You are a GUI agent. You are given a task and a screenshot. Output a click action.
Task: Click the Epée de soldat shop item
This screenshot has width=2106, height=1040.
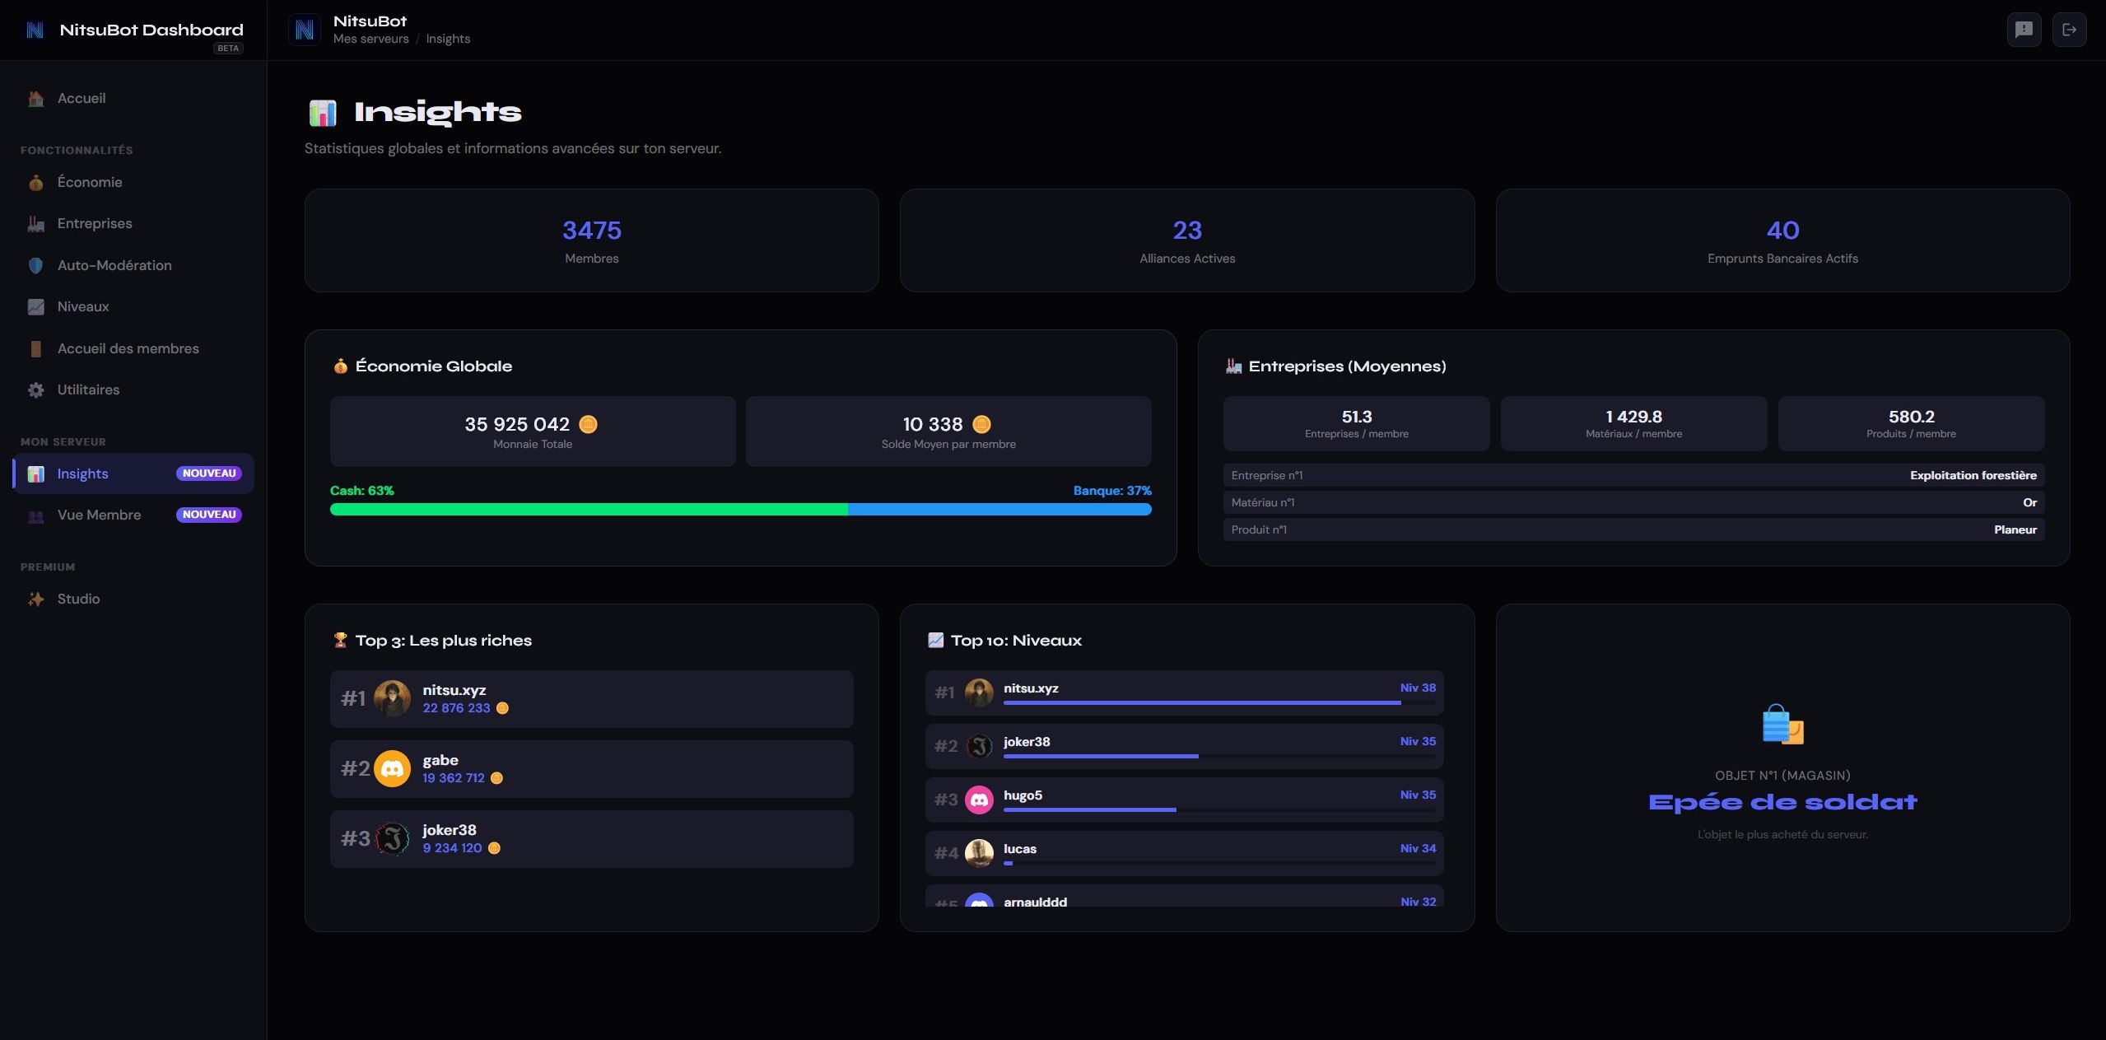pos(1782,801)
